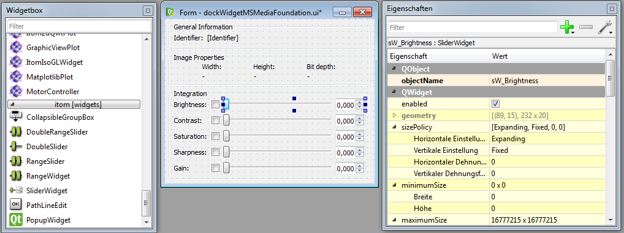Minimize the Form window
The width and height of the screenshot is (624, 233).
342,12
